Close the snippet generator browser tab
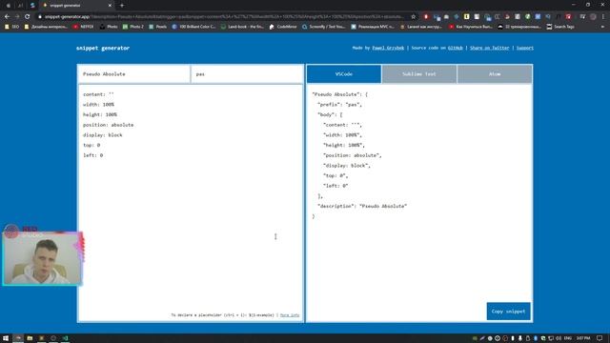 pos(110,6)
